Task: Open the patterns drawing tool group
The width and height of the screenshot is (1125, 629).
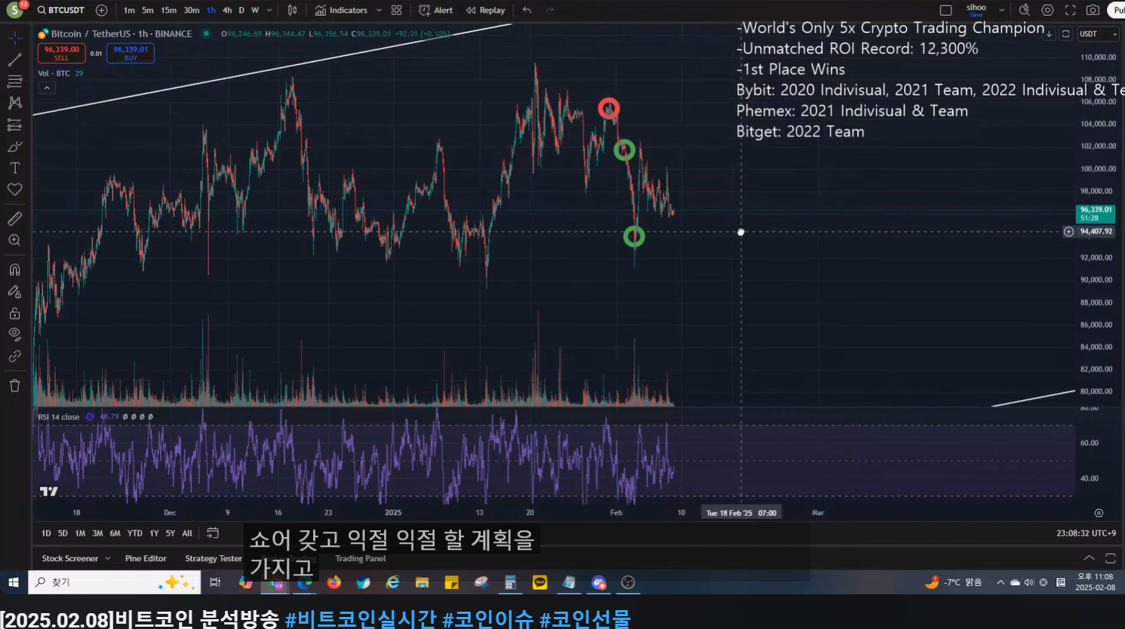Action: pyautogui.click(x=15, y=103)
